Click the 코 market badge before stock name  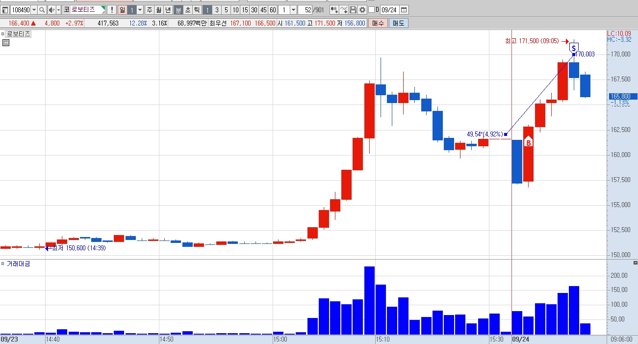coord(67,10)
